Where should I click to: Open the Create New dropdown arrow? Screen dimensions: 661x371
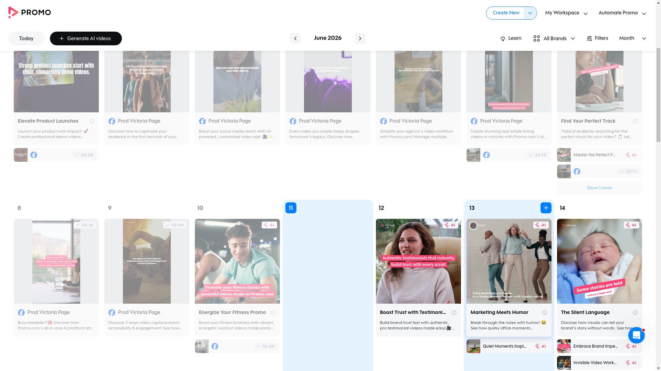pyautogui.click(x=530, y=13)
